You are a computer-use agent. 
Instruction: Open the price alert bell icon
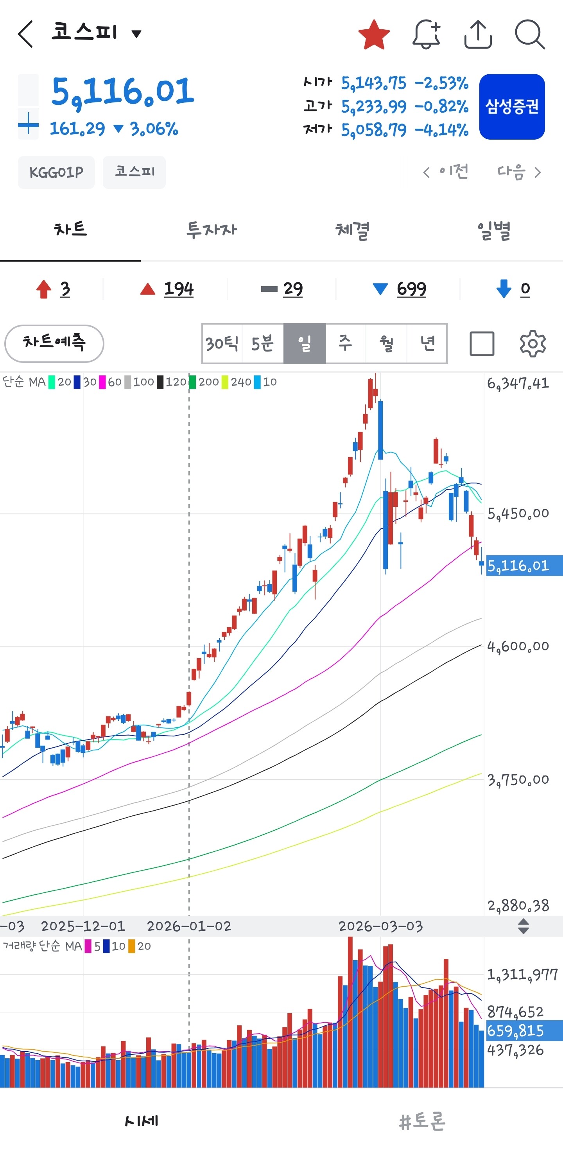pos(426,34)
